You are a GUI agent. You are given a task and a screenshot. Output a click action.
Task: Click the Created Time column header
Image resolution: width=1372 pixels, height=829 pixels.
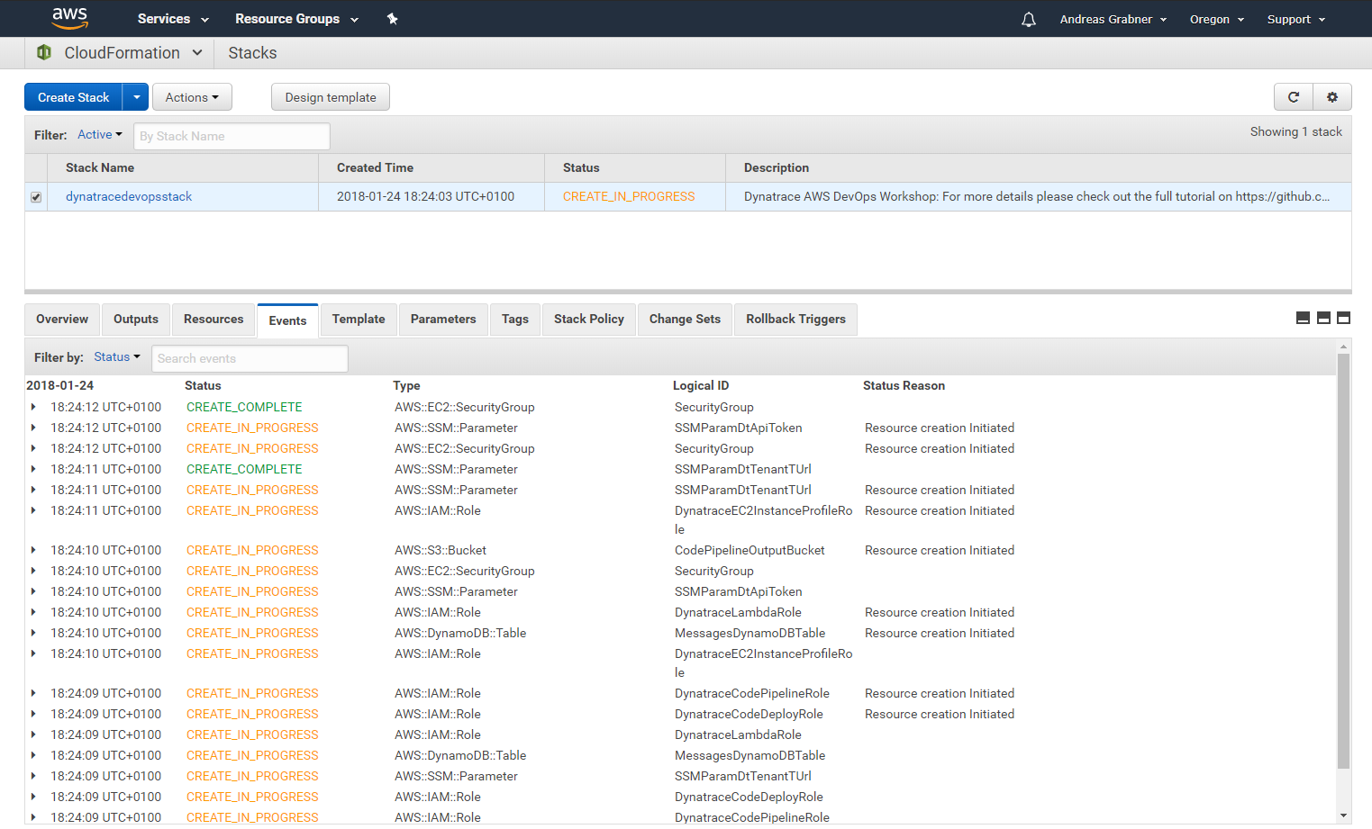click(x=375, y=167)
